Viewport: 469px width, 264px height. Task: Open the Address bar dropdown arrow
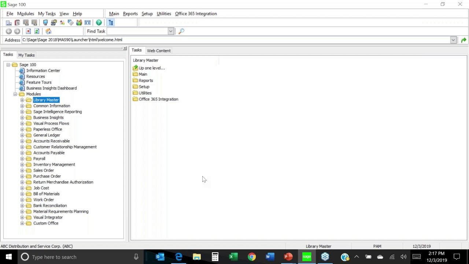453,40
